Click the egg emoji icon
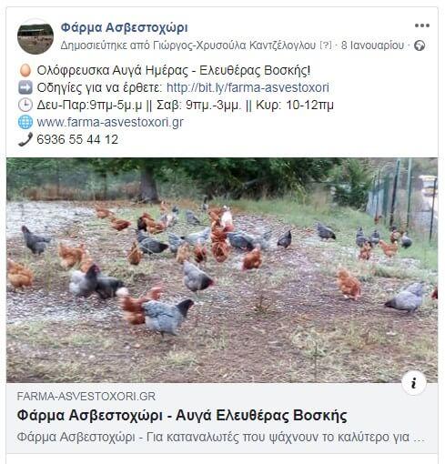Image resolution: width=445 pixels, height=464 pixels. click(25, 71)
